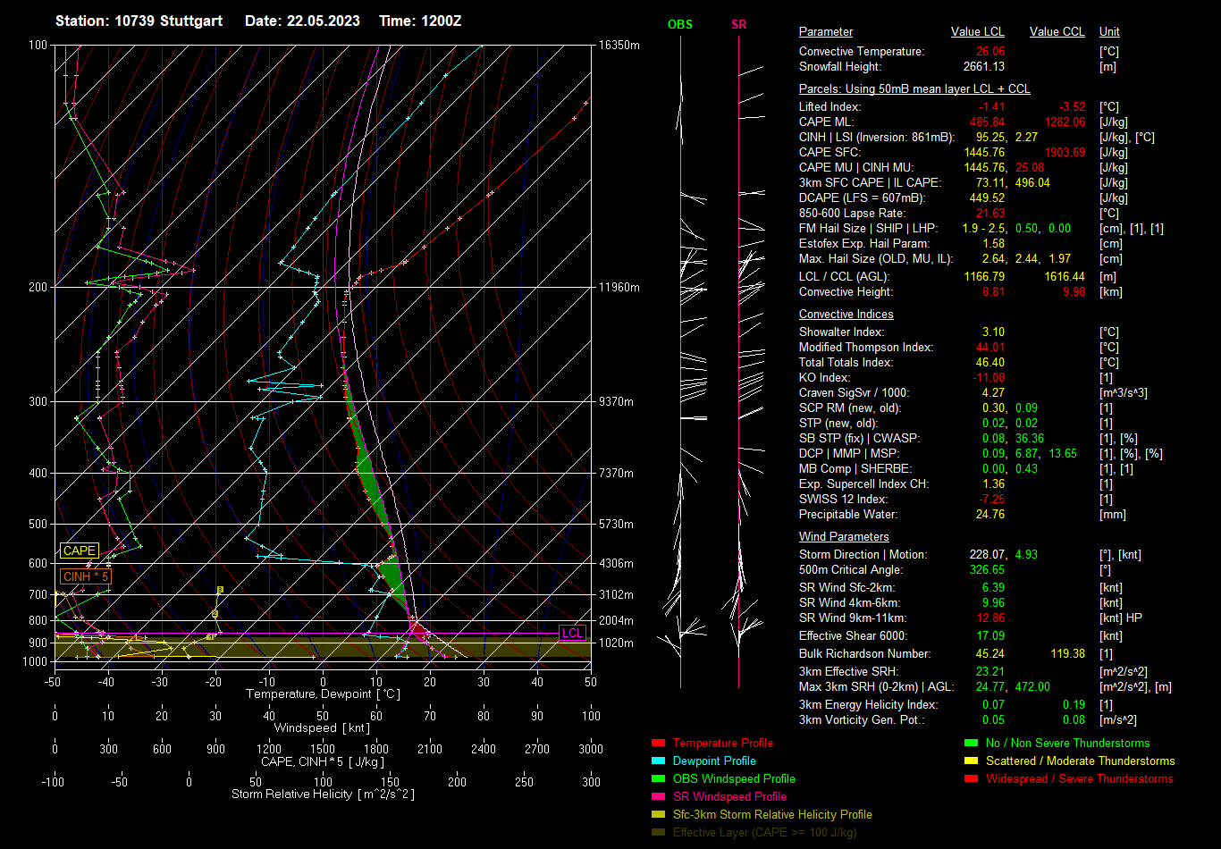Click the Effective Shear 6000 value 17.09
1221x849 pixels.
pyautogui.click(x=990, y=636)
